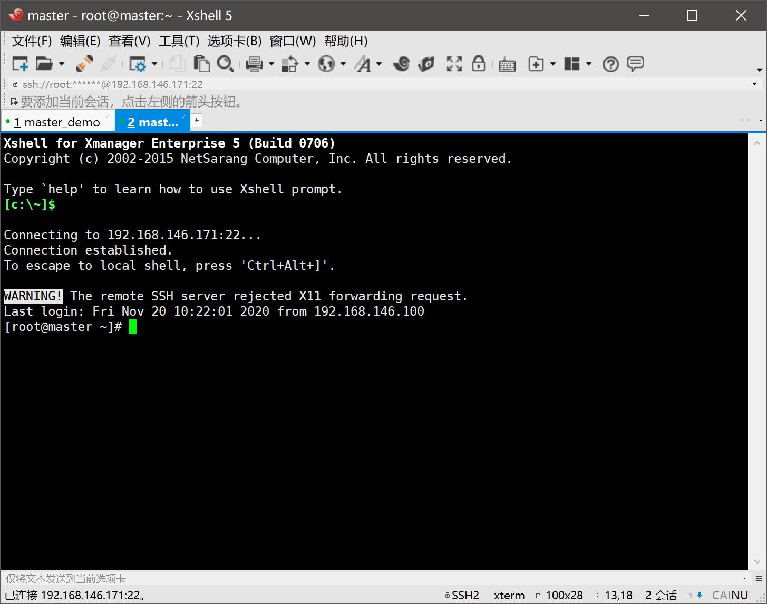Viewport: 767px width, 604px height.
Task: Click the terminal scrollbar up arrow
Action: [757, 143]
